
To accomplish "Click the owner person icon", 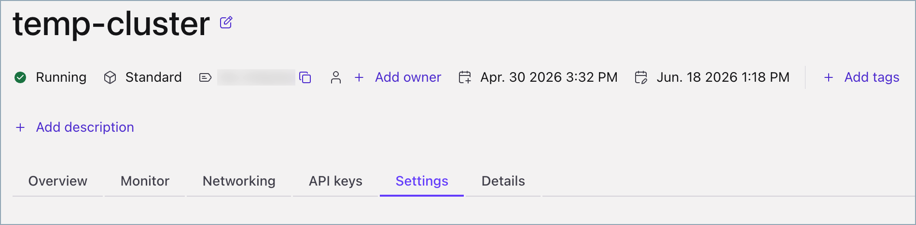I will [x=336, y=77].
